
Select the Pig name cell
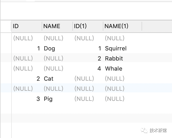48,99
